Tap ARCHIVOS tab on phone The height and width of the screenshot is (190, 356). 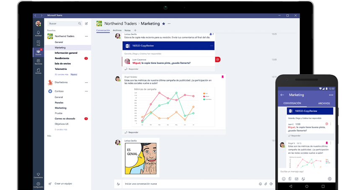point(324,103)
